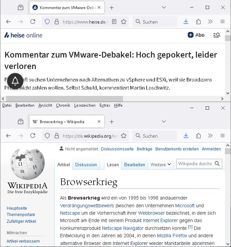Follow the Mozilla Firefox article link
Image resolution: width=231 pixels, height=247 pixels.
(x=172, y=236)
